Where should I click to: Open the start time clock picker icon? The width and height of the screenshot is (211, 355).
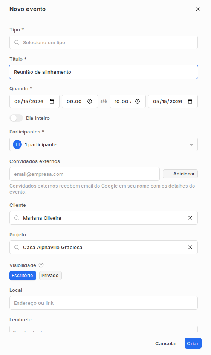(90, 101)
